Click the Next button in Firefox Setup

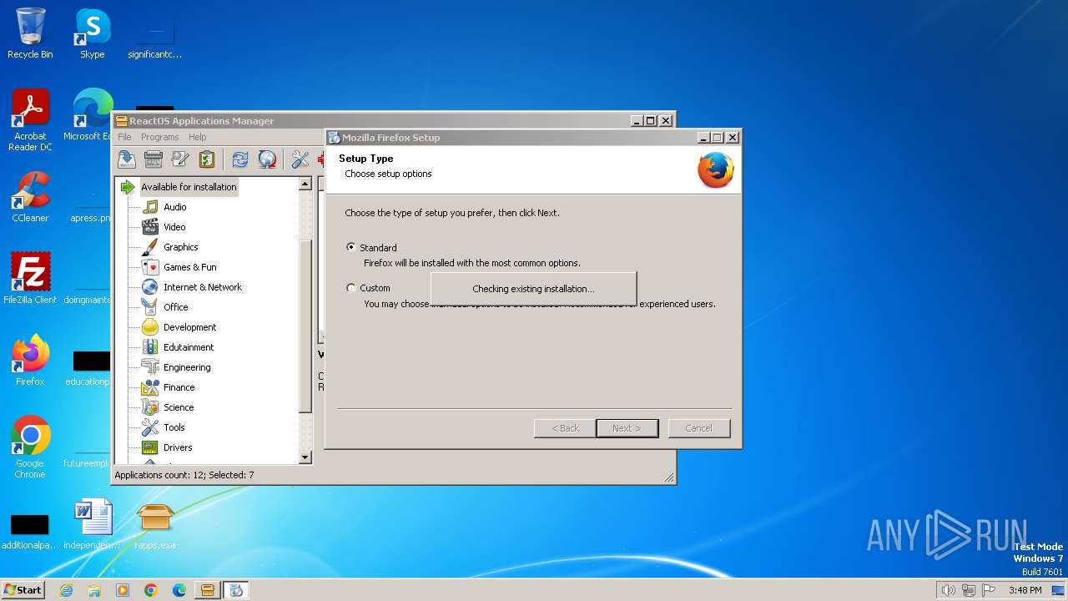click(x=627, y=428)
